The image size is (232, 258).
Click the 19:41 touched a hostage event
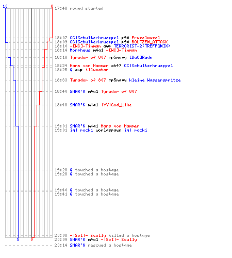(x=87, y=194)
